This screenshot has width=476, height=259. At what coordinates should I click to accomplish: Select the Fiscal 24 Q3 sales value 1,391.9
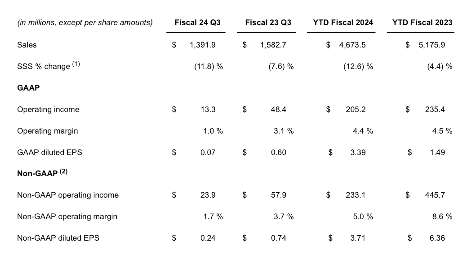tap(202, 45)
